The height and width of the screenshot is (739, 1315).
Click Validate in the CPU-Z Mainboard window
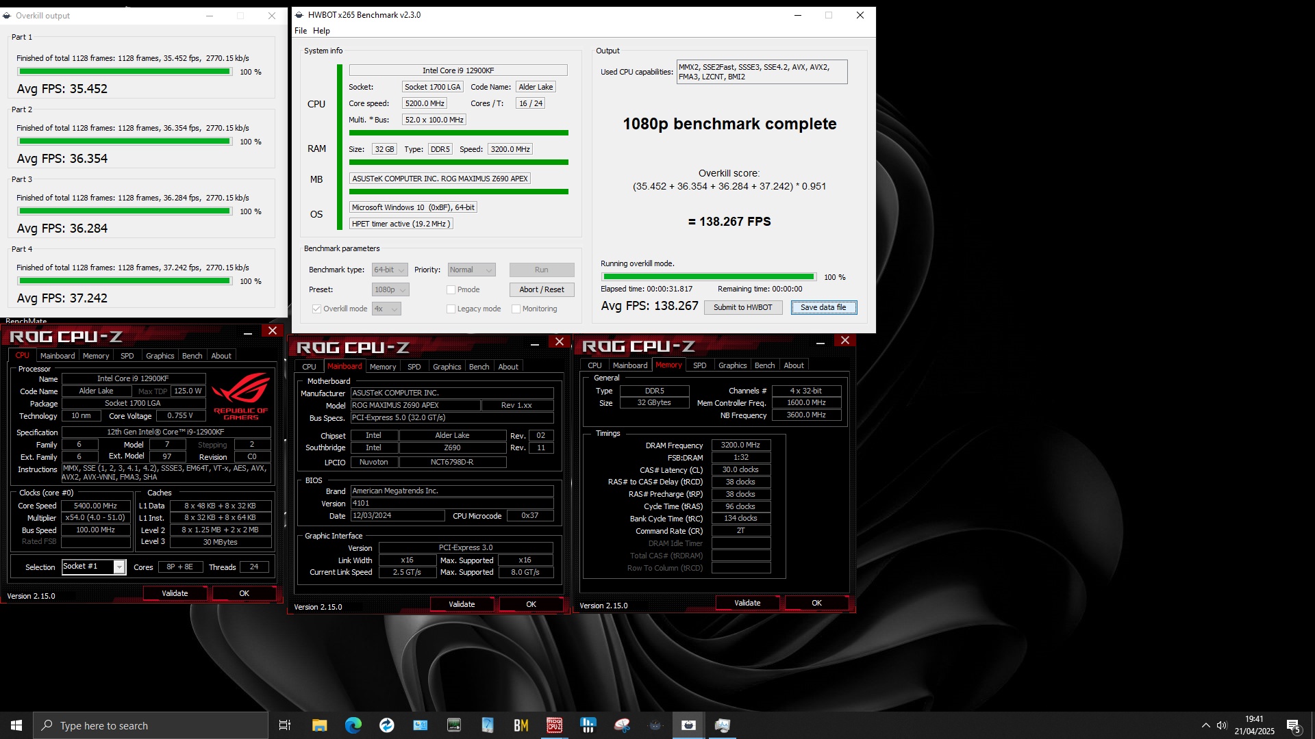(462, 605)
